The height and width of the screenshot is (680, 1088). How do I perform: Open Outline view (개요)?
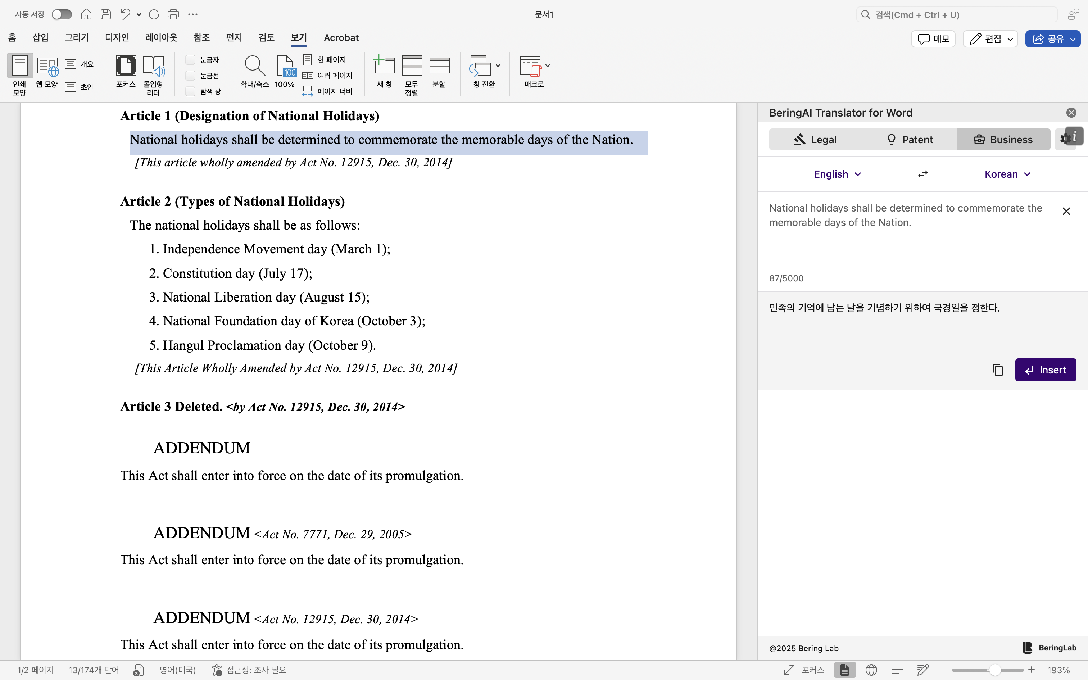pos(80,64)
